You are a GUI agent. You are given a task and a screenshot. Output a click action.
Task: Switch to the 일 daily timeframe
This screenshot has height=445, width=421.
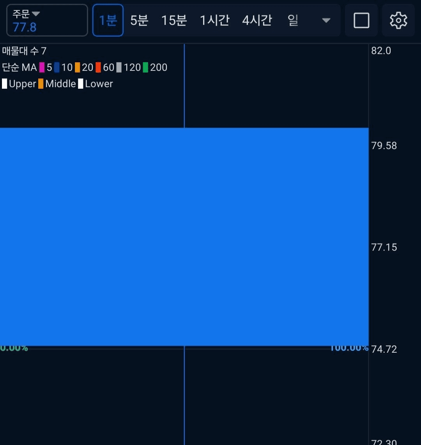(x=293, y=20)
